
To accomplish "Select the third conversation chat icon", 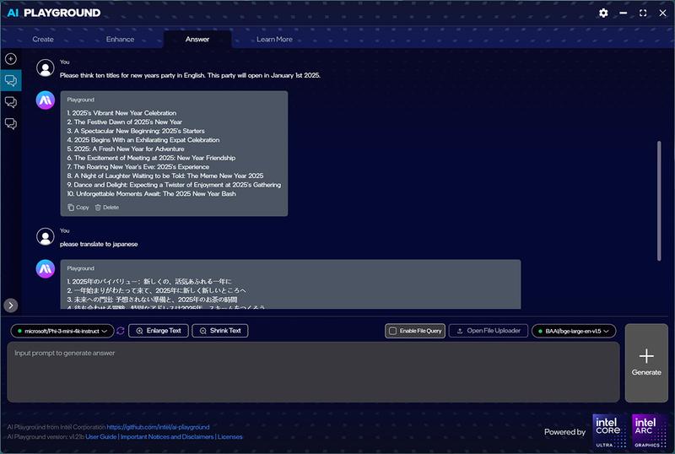I will [11, 123].
